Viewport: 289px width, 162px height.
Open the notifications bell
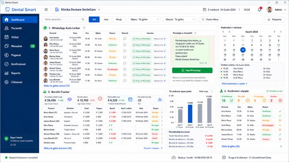[259, 10]
